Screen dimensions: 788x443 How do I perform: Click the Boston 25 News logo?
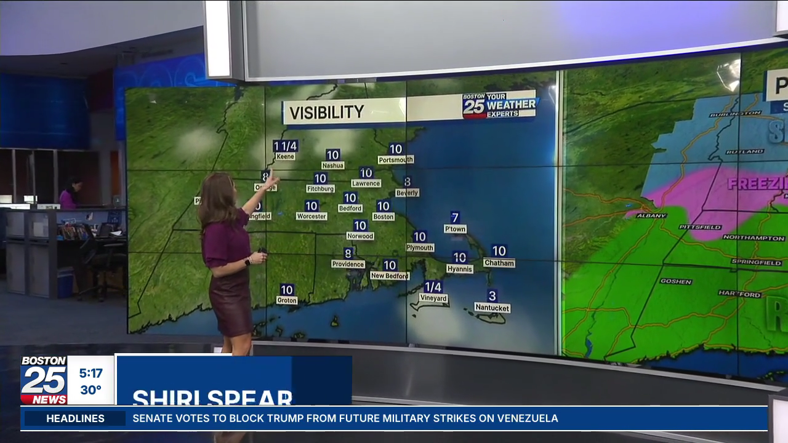[44, 380]
